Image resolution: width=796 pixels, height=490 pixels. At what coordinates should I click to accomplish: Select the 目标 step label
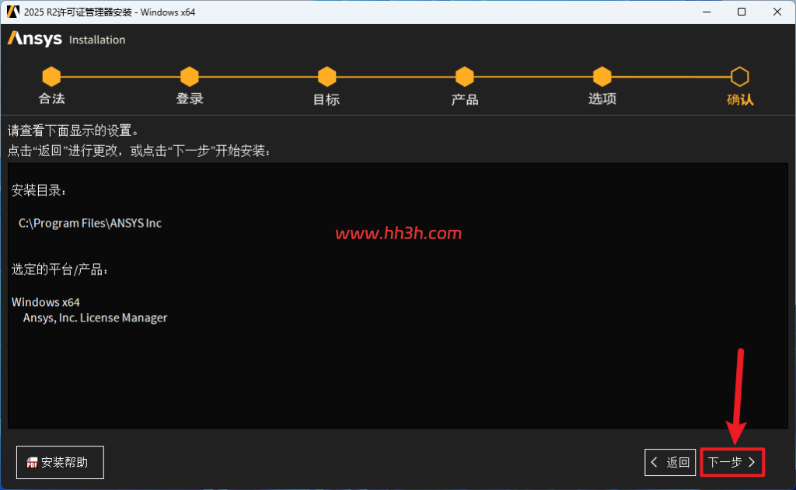tap(326, 99)
